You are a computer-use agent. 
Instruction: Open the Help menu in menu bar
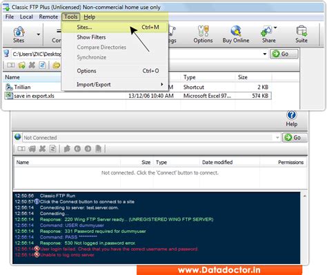tap(90, 17)
